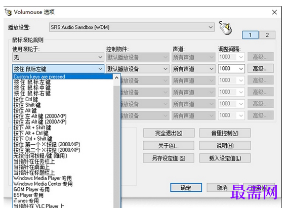Pick '按下 Ctrl + Shift 键' entry
Image resolution: width=287 pixels, height=208 pixels.
coord(63,139)
